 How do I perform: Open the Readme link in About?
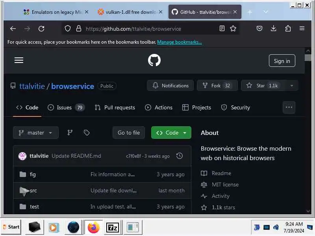(221, 173)
